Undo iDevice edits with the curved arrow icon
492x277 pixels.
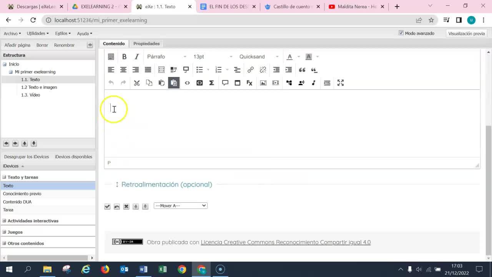[x=117, y=207]
